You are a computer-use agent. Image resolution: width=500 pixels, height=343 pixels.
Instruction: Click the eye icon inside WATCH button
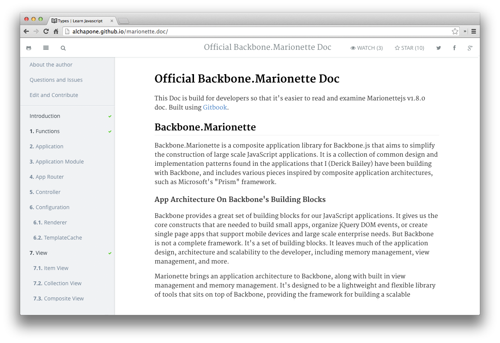(x=353, y=48)
